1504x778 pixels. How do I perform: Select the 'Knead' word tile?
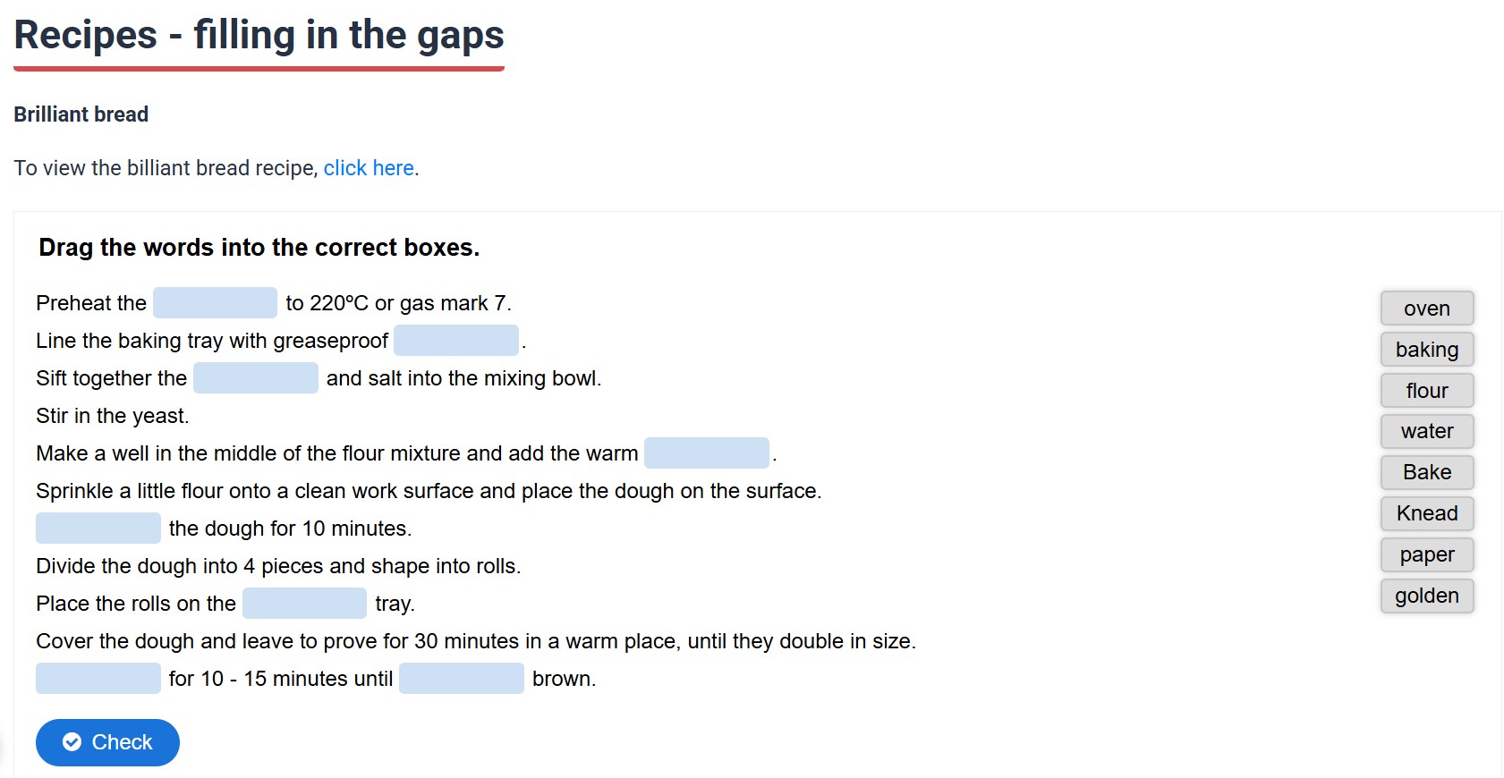coord(1426,513)
